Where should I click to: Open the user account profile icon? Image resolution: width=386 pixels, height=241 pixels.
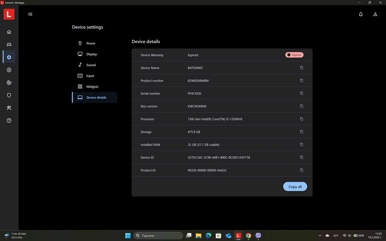[375, 14]
